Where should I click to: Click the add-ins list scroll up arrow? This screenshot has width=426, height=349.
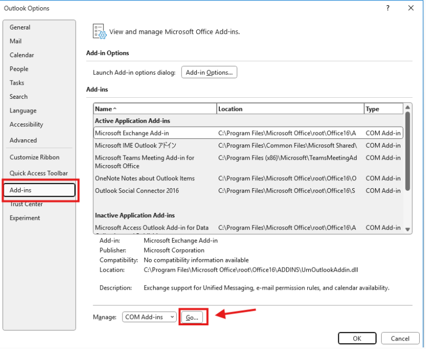click(x=408, y=107)
